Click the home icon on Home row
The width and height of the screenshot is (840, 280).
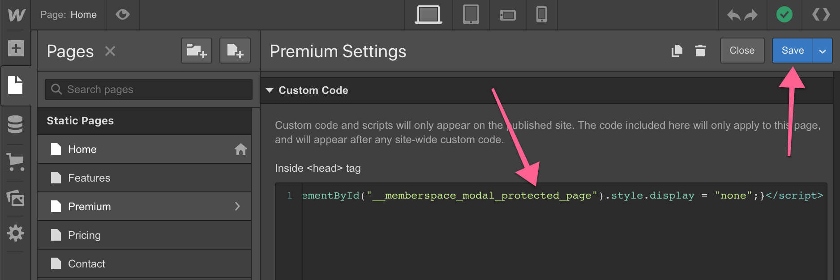pos(241,149)
